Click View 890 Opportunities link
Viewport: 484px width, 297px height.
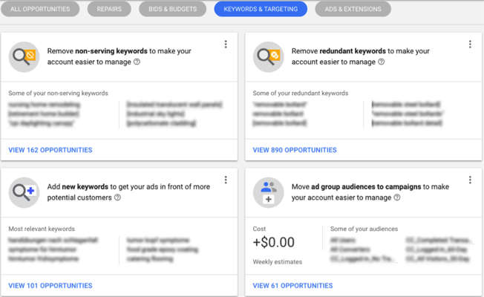click(x=295, y=150)
